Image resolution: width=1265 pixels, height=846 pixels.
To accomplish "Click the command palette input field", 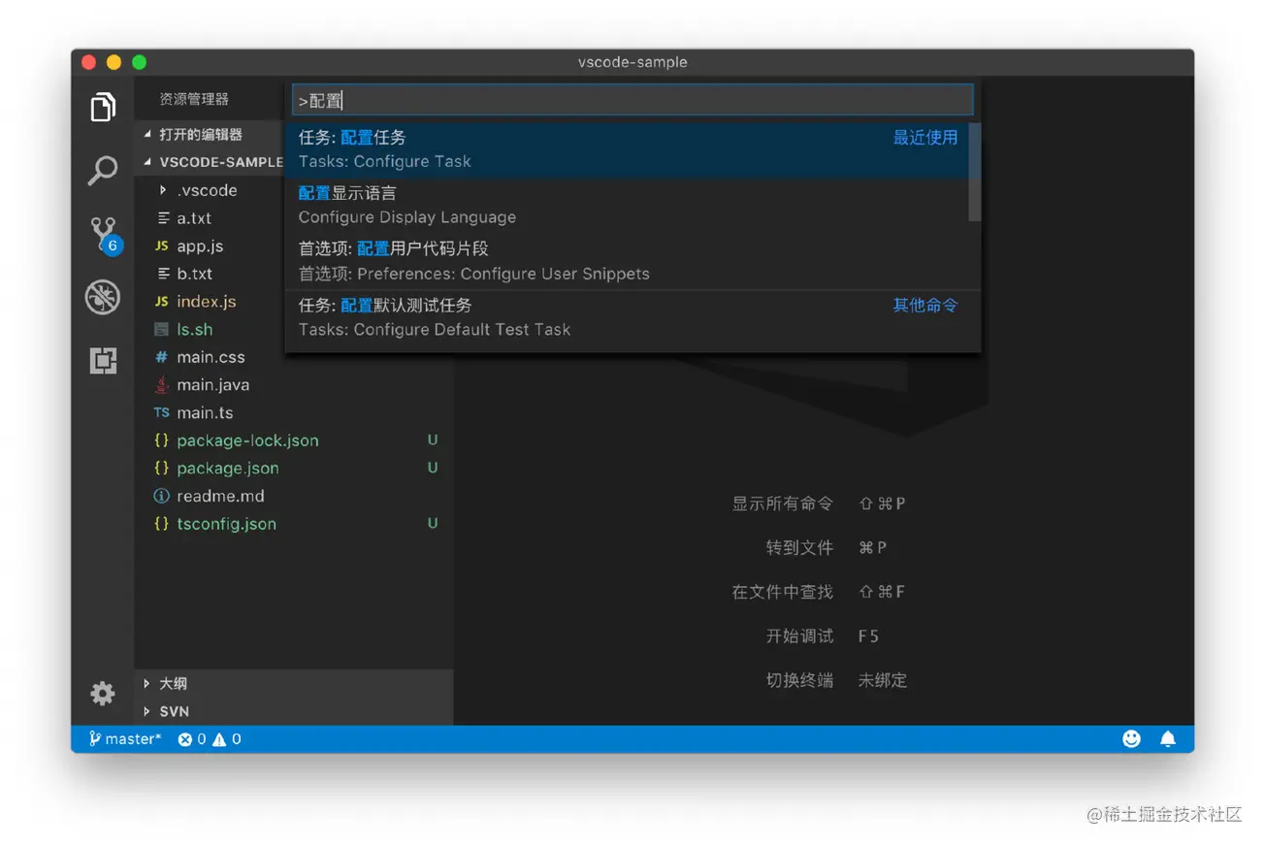I will (632, 101).
